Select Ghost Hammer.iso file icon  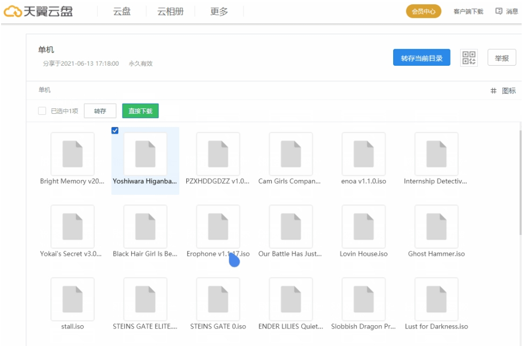click(x=436, y=227)
